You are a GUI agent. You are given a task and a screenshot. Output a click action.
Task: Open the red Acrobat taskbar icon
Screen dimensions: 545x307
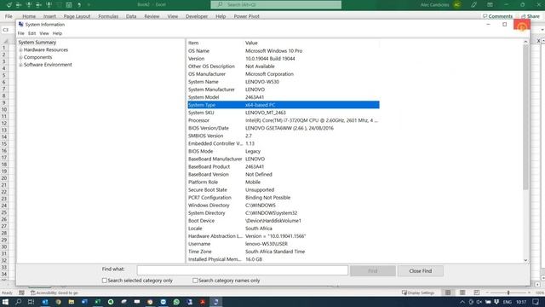(x=203, y=302)
